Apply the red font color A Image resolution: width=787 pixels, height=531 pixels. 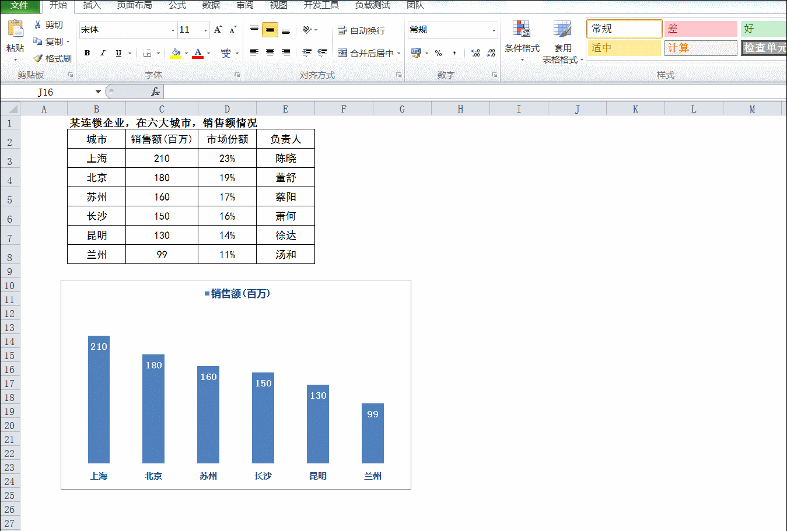pos(198,53)
